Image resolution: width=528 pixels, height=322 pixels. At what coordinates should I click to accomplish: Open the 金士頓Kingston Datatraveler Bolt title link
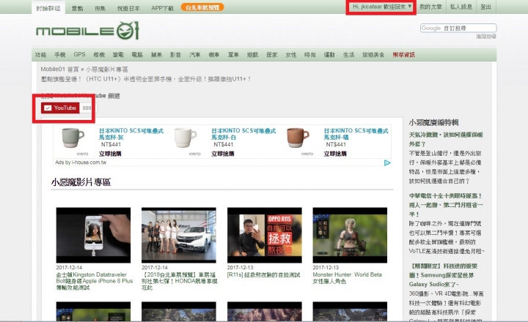click(x=95, y=281)
